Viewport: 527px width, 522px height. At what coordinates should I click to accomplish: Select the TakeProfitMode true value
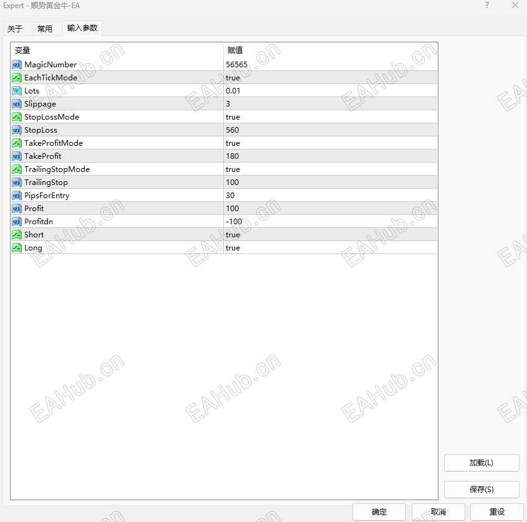(233, 143)
